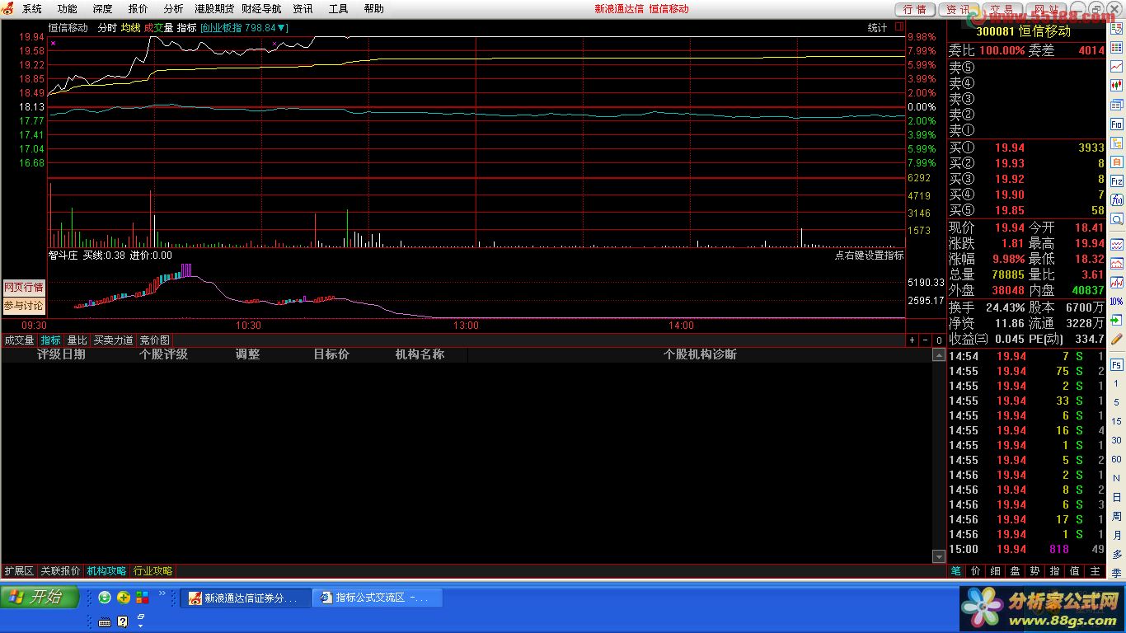Image resolution: width=1126 pixels, height=633 pixels.
Task: Select the 日 daily period
Action: pos(1117,497)
